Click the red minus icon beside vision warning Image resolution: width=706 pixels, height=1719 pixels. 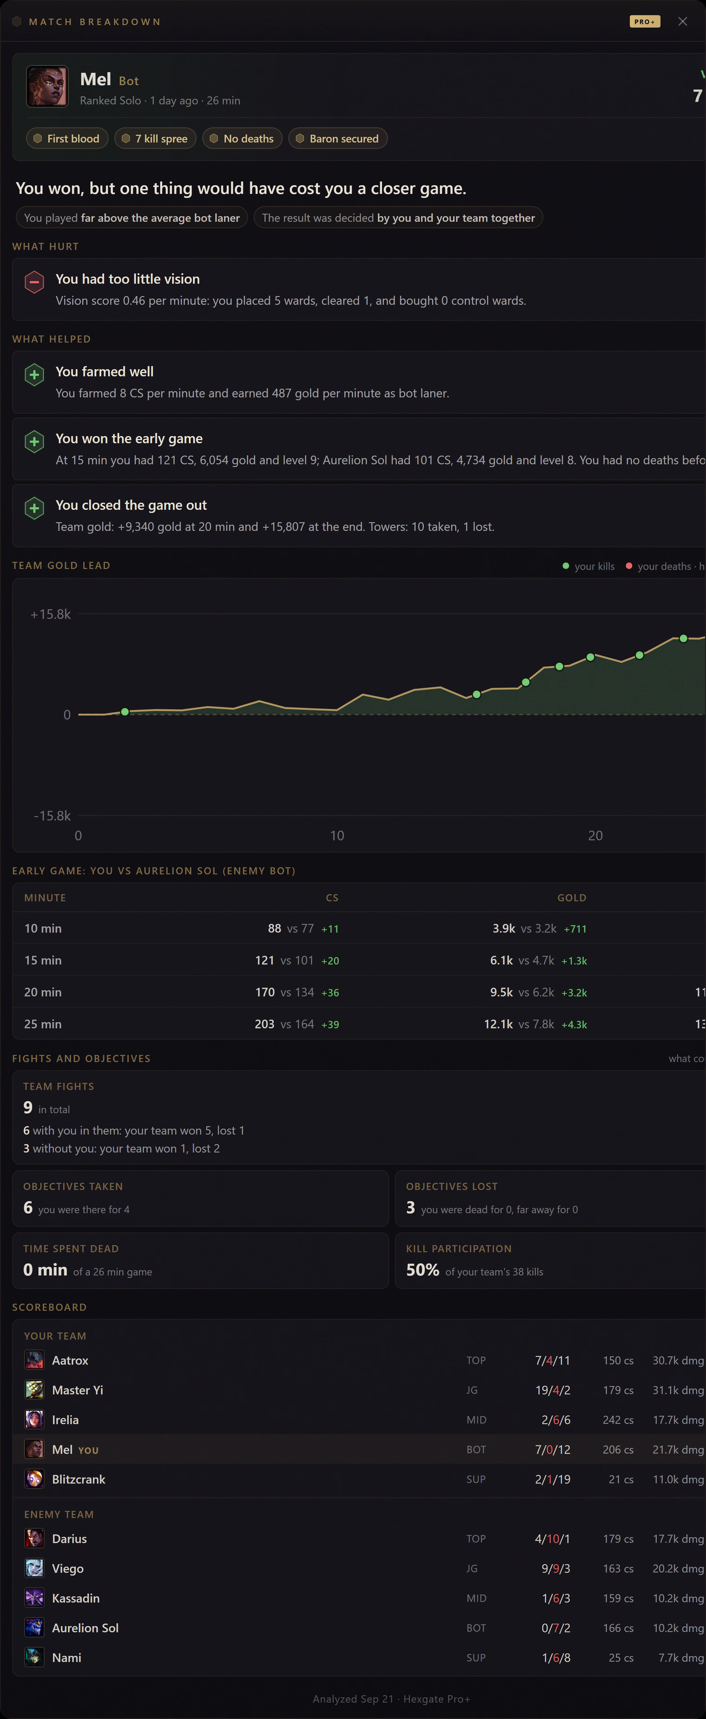(35, 282)
